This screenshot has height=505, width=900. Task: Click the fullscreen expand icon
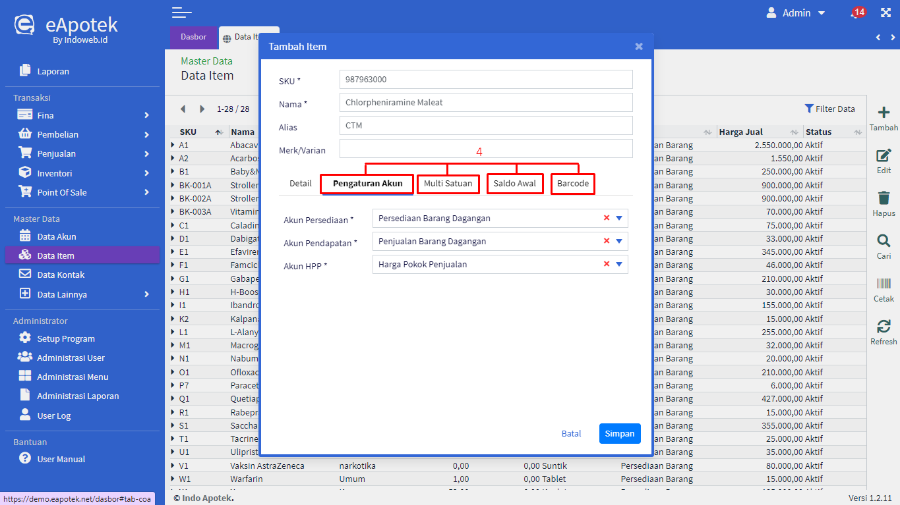[885, 13]
